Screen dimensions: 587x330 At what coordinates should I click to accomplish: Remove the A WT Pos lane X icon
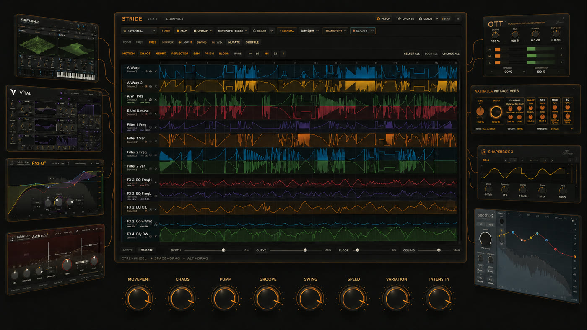156,100
